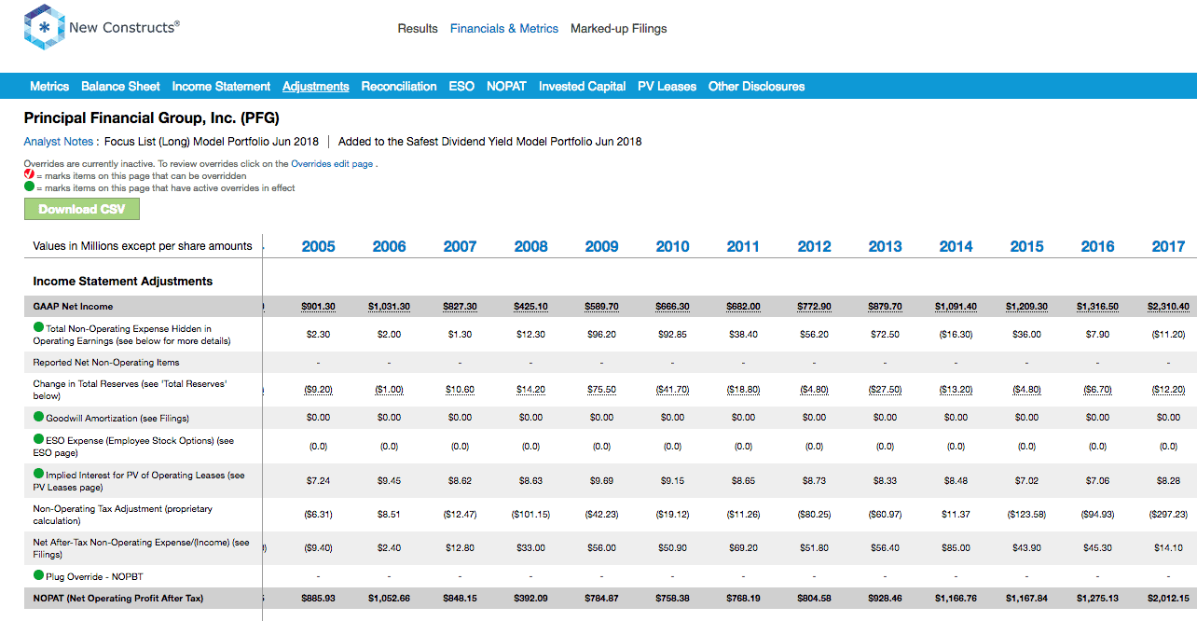Click green override dot beside Total Non-Operating Expense
The width and height of the screenshot is (1197, 621).
tap(38, 327)
